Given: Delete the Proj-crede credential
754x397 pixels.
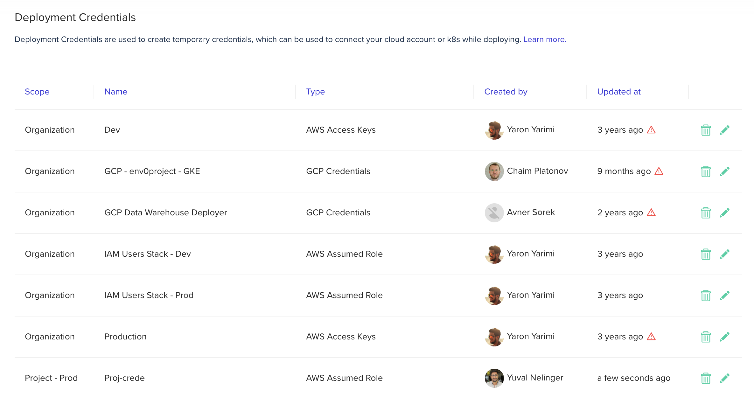Looking at the screenshot, I should 705,378.
